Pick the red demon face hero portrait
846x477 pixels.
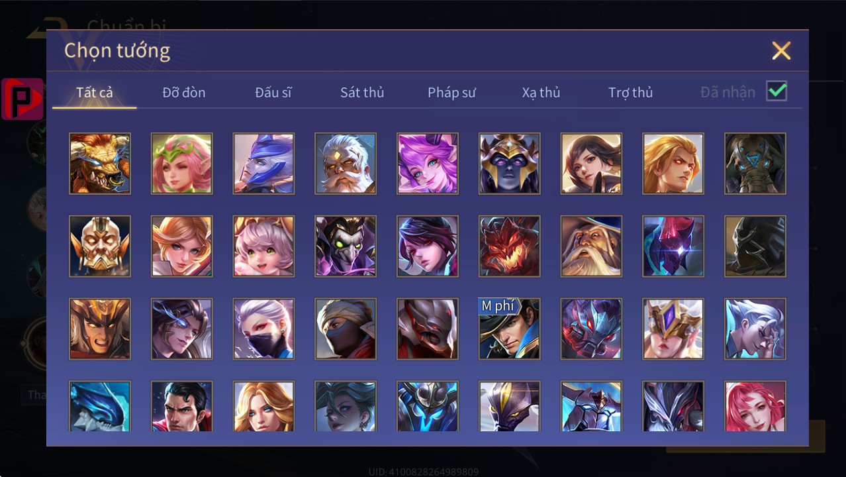coord(510,246)
